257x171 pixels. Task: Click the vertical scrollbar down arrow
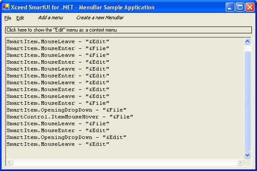click(247, 155)
